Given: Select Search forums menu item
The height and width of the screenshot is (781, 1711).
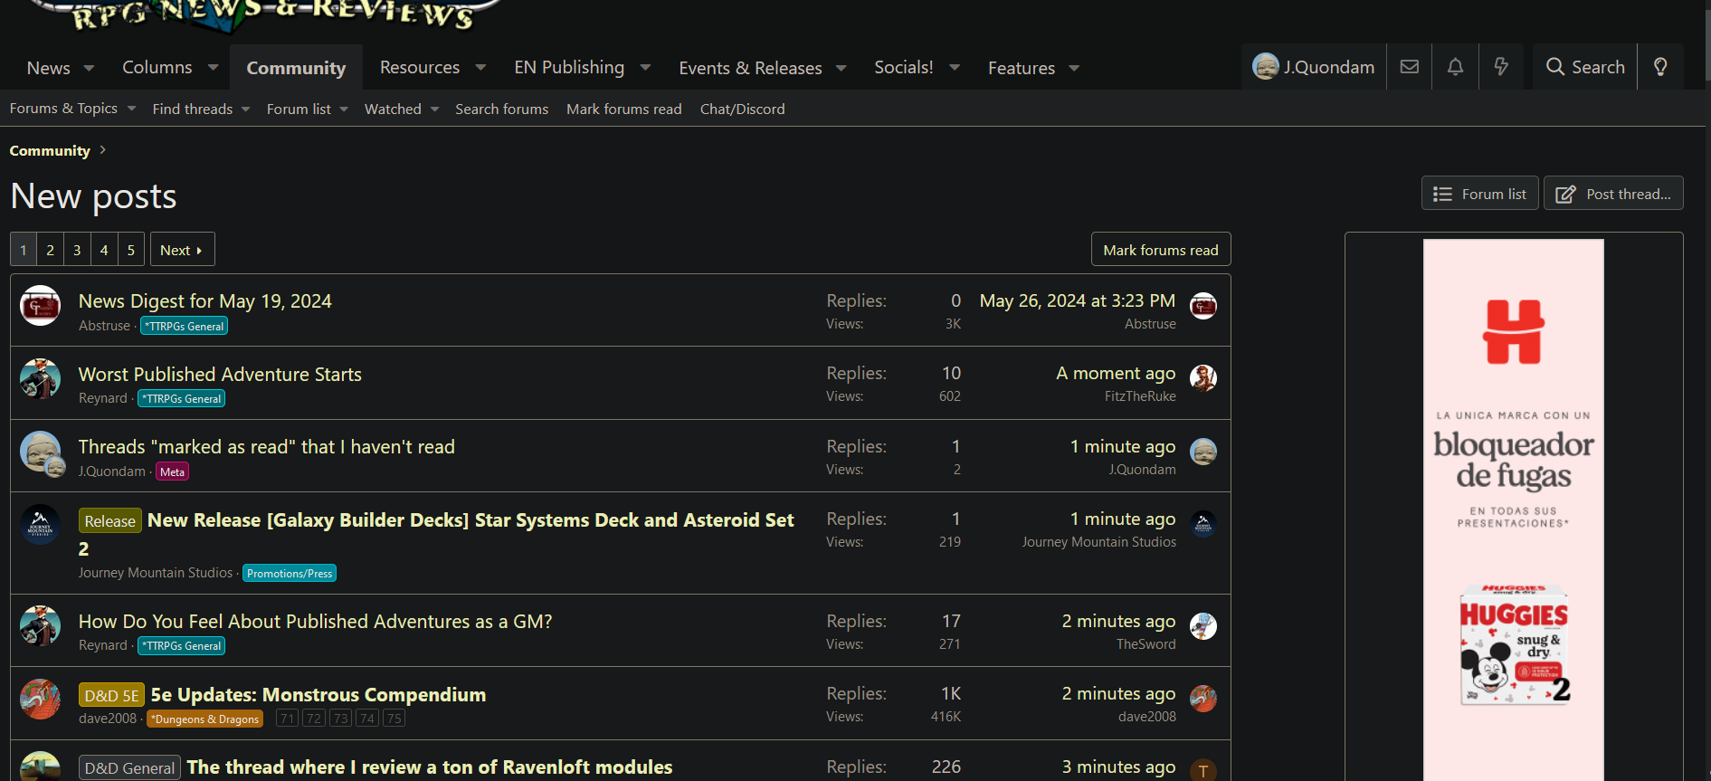Looking at the screenshot, I should point(501,110).
